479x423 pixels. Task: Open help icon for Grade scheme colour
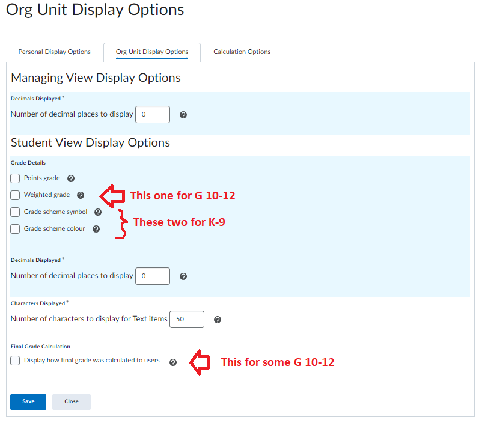pos(96,229)
